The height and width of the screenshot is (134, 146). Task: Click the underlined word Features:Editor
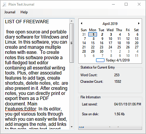click(20, 109)
